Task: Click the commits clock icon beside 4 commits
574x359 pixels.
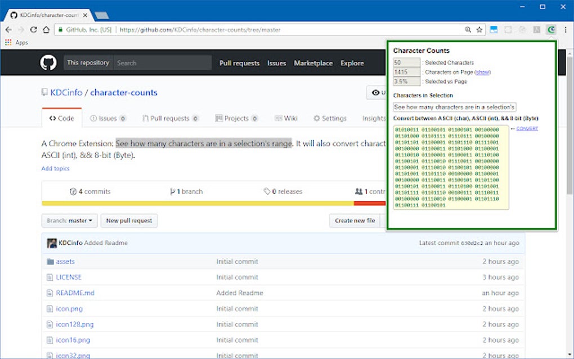Action: point(73,191)
